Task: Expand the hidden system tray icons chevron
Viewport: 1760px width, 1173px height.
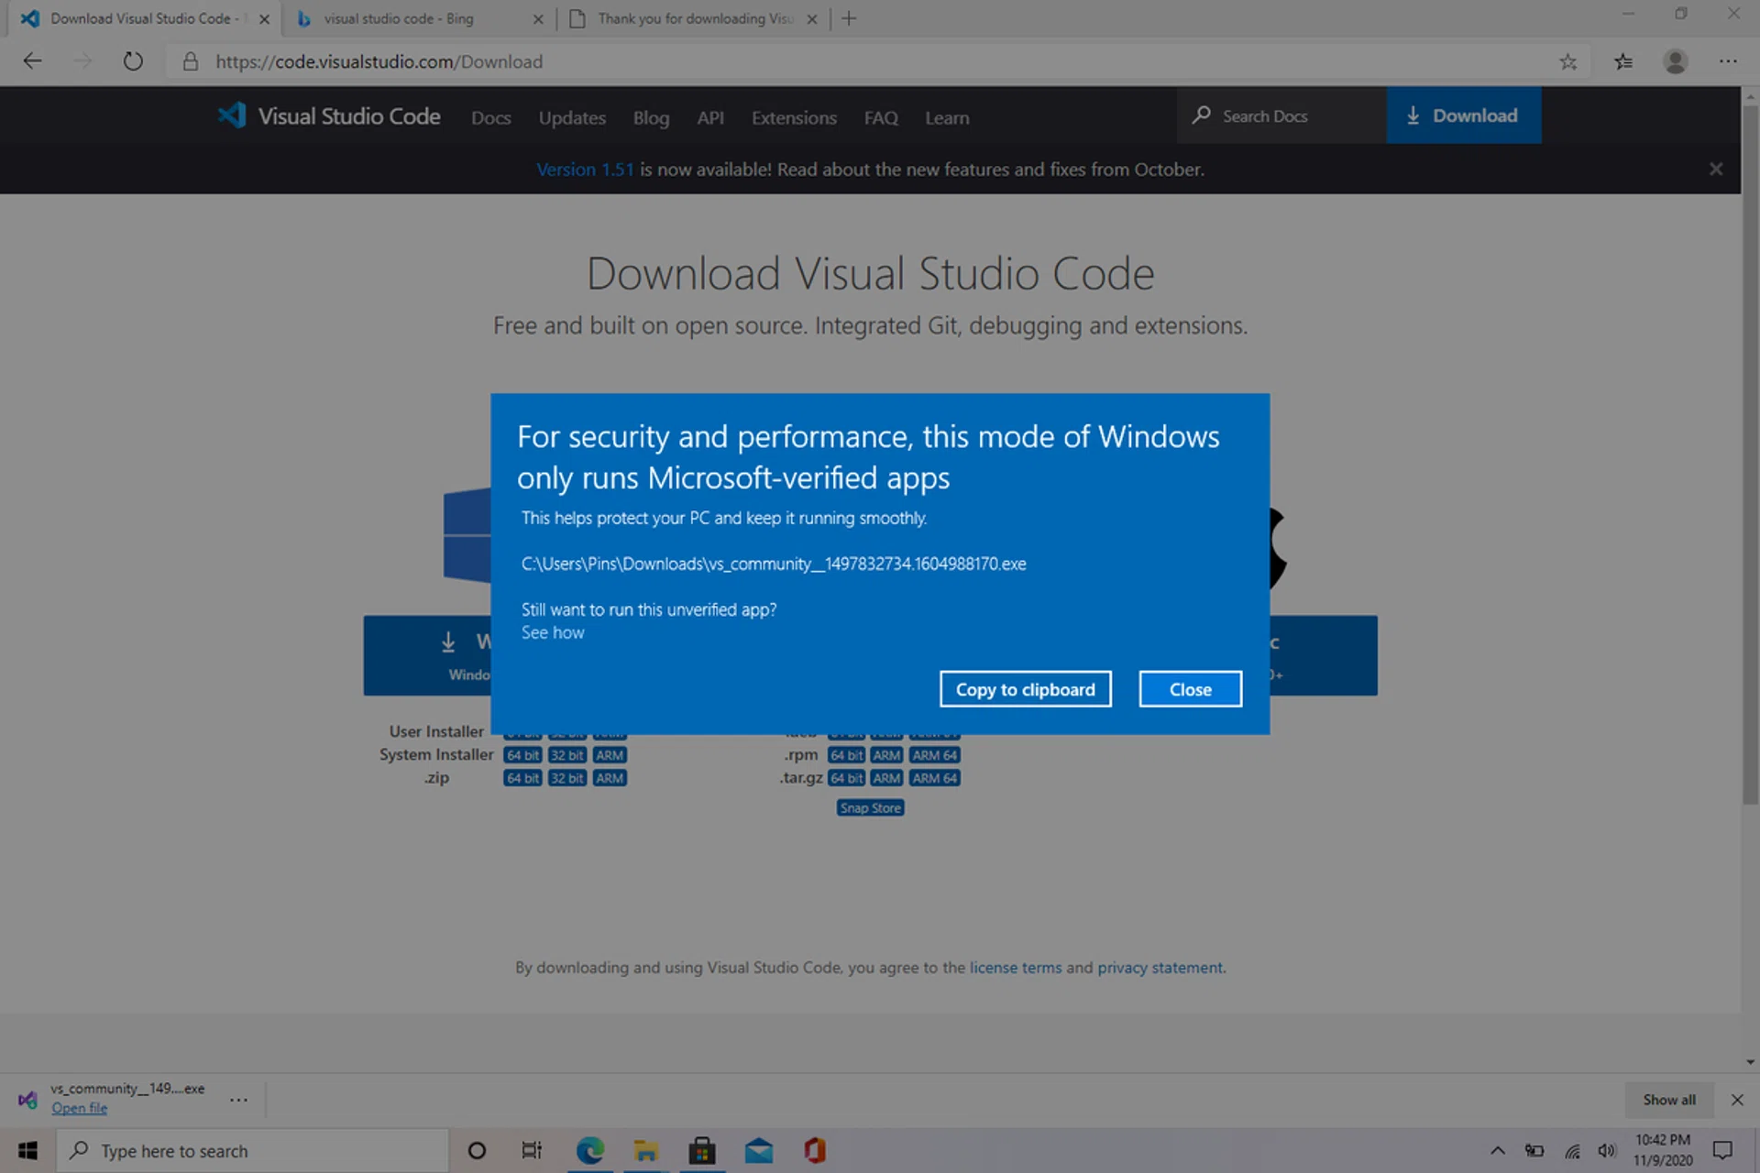Action: pos(1497,1150)
